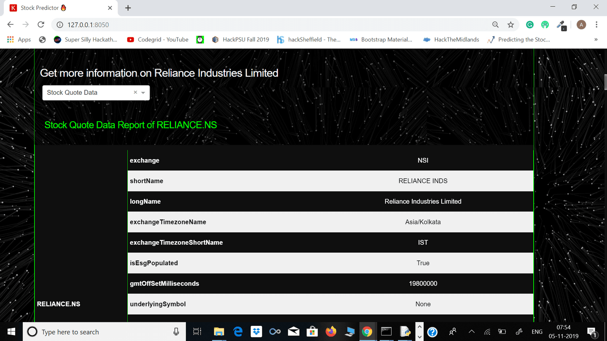
Task: Close the Stock Predictor tab
Action: (110, 8)
